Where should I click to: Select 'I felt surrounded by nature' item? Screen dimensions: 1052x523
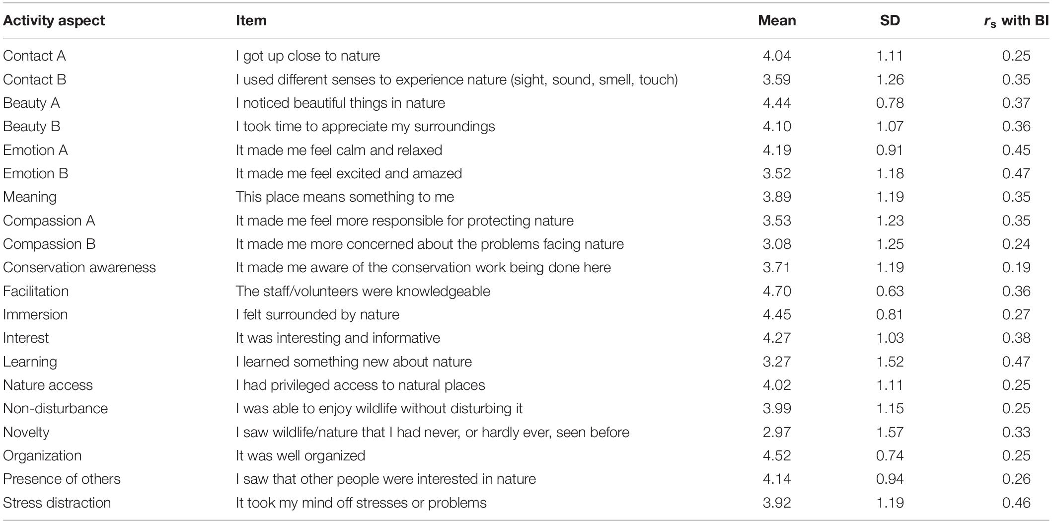click(x=317, y=314)
